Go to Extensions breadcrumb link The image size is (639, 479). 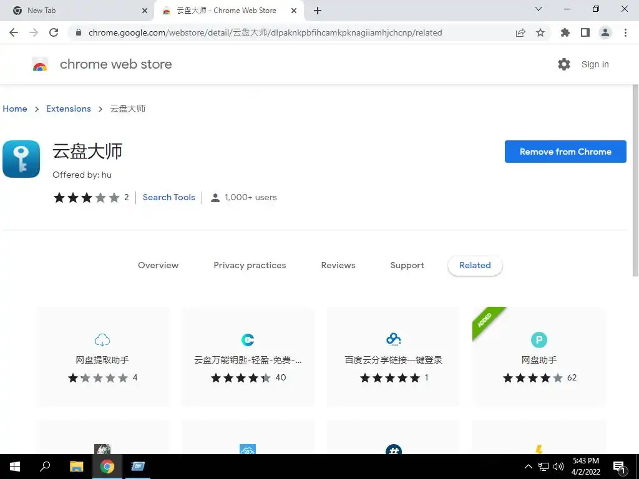tap(69, 109)
